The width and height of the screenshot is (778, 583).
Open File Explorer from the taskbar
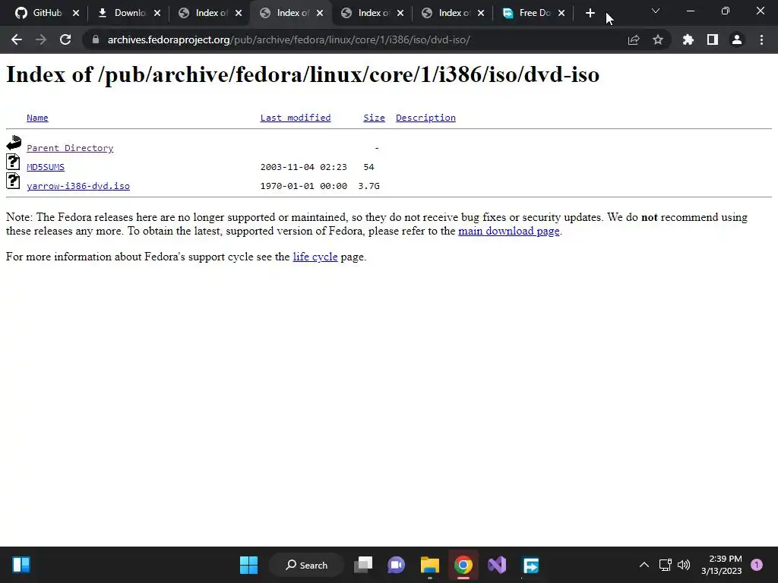(x=430, y=565)
